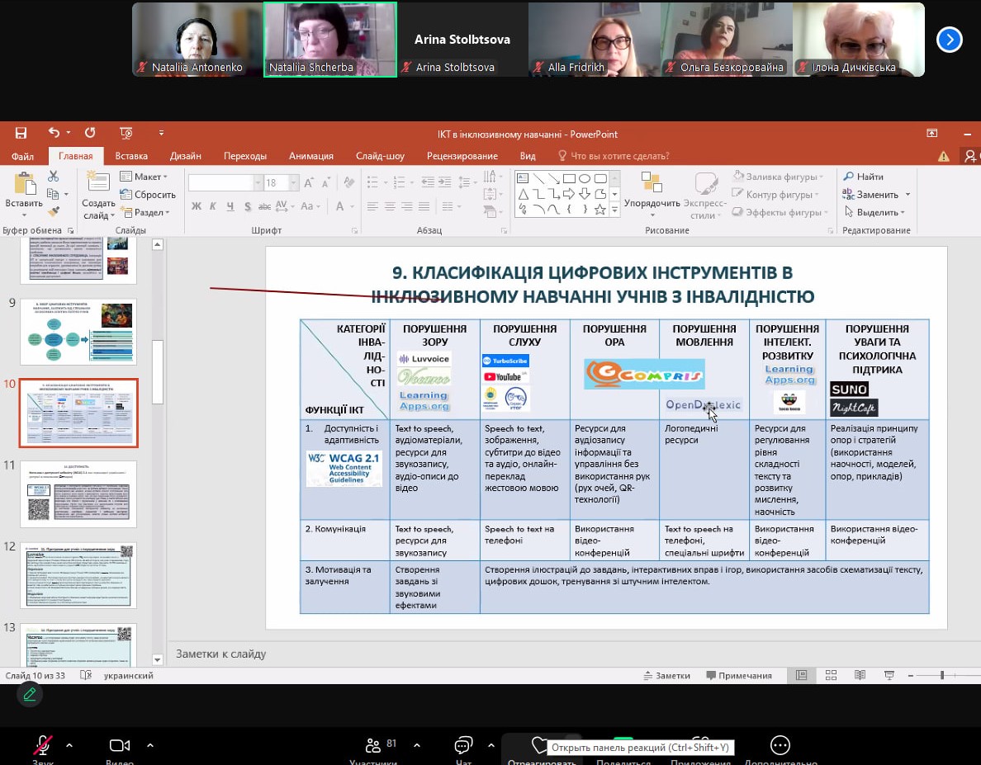This screenshot has height=765, width=981.
Task: Select the rectangle shape in shapes gallery
Action: [x=569, y=179]
